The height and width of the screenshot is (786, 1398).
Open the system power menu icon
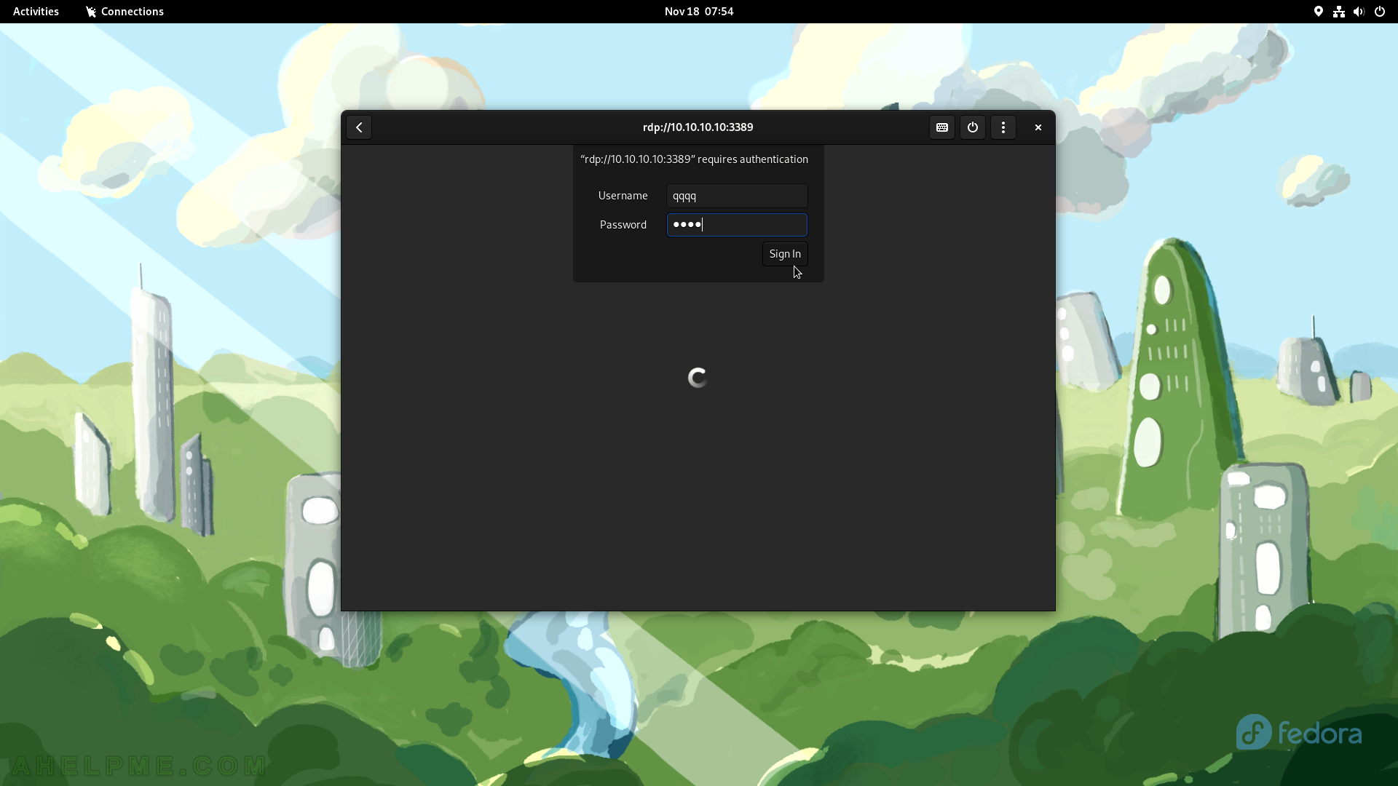coord(1380,12)
